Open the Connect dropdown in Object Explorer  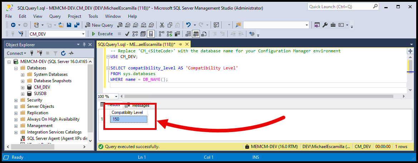click(16, 53)
